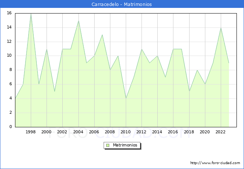Click the 1998 peak data point at 16
The height and width of the screenshot is (169, 244).
tap(31, 14)
